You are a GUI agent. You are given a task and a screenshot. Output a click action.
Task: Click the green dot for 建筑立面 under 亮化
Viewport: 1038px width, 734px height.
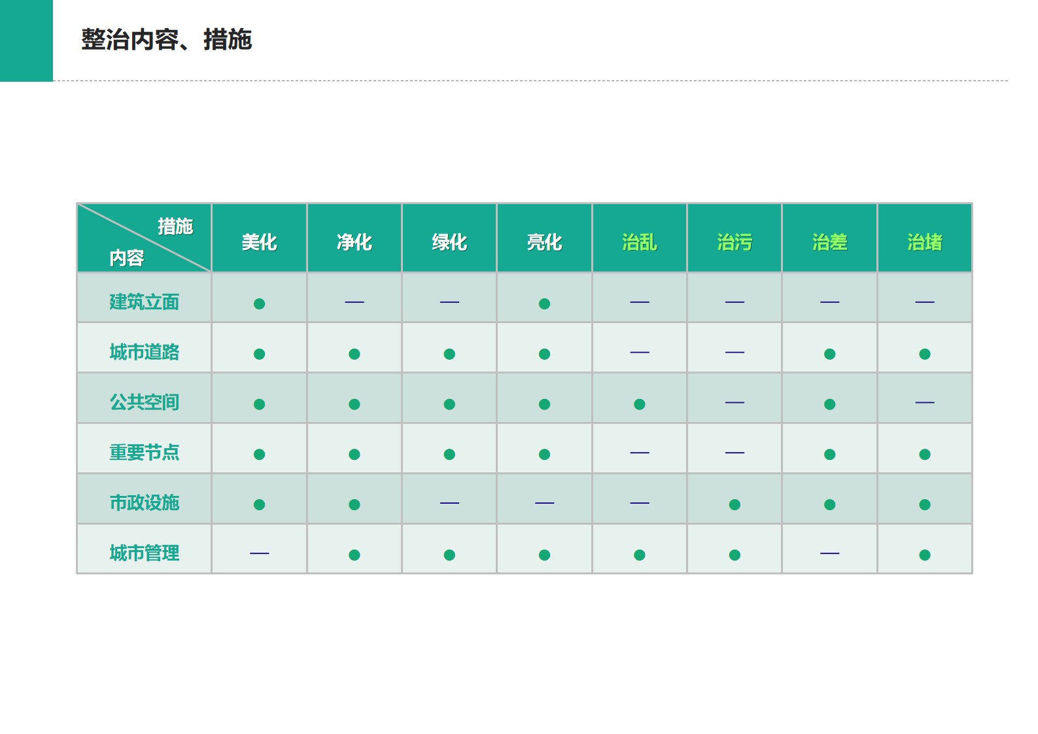tap(544, 304)
